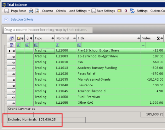165x130 pixels.
Task: Select row pin for LLL1000 row
Action: [13, 51]
